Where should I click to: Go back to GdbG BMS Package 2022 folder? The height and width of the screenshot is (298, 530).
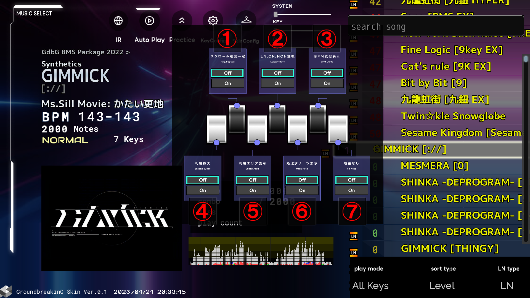(x=85, y=52)
